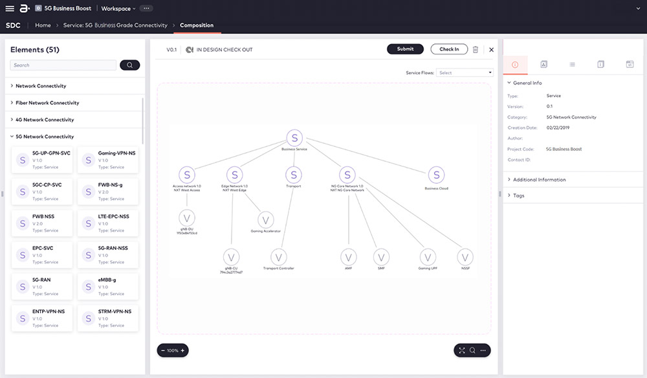This screenshot has height=378, width=647.
Task: Open the Workspace dropdown
Action: [118, 8]
